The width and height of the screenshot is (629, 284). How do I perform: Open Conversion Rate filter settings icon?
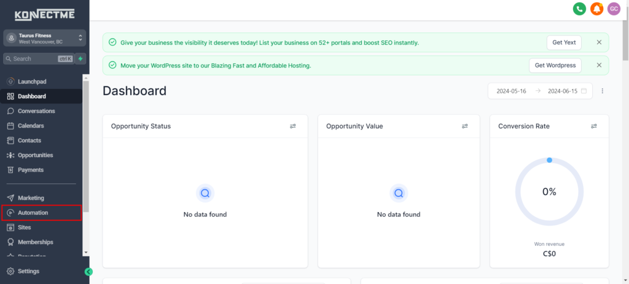[594, 126]
